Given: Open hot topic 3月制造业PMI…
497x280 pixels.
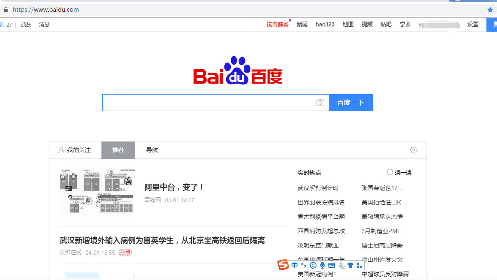Looking at the screenshot, I should pos(383,231).
